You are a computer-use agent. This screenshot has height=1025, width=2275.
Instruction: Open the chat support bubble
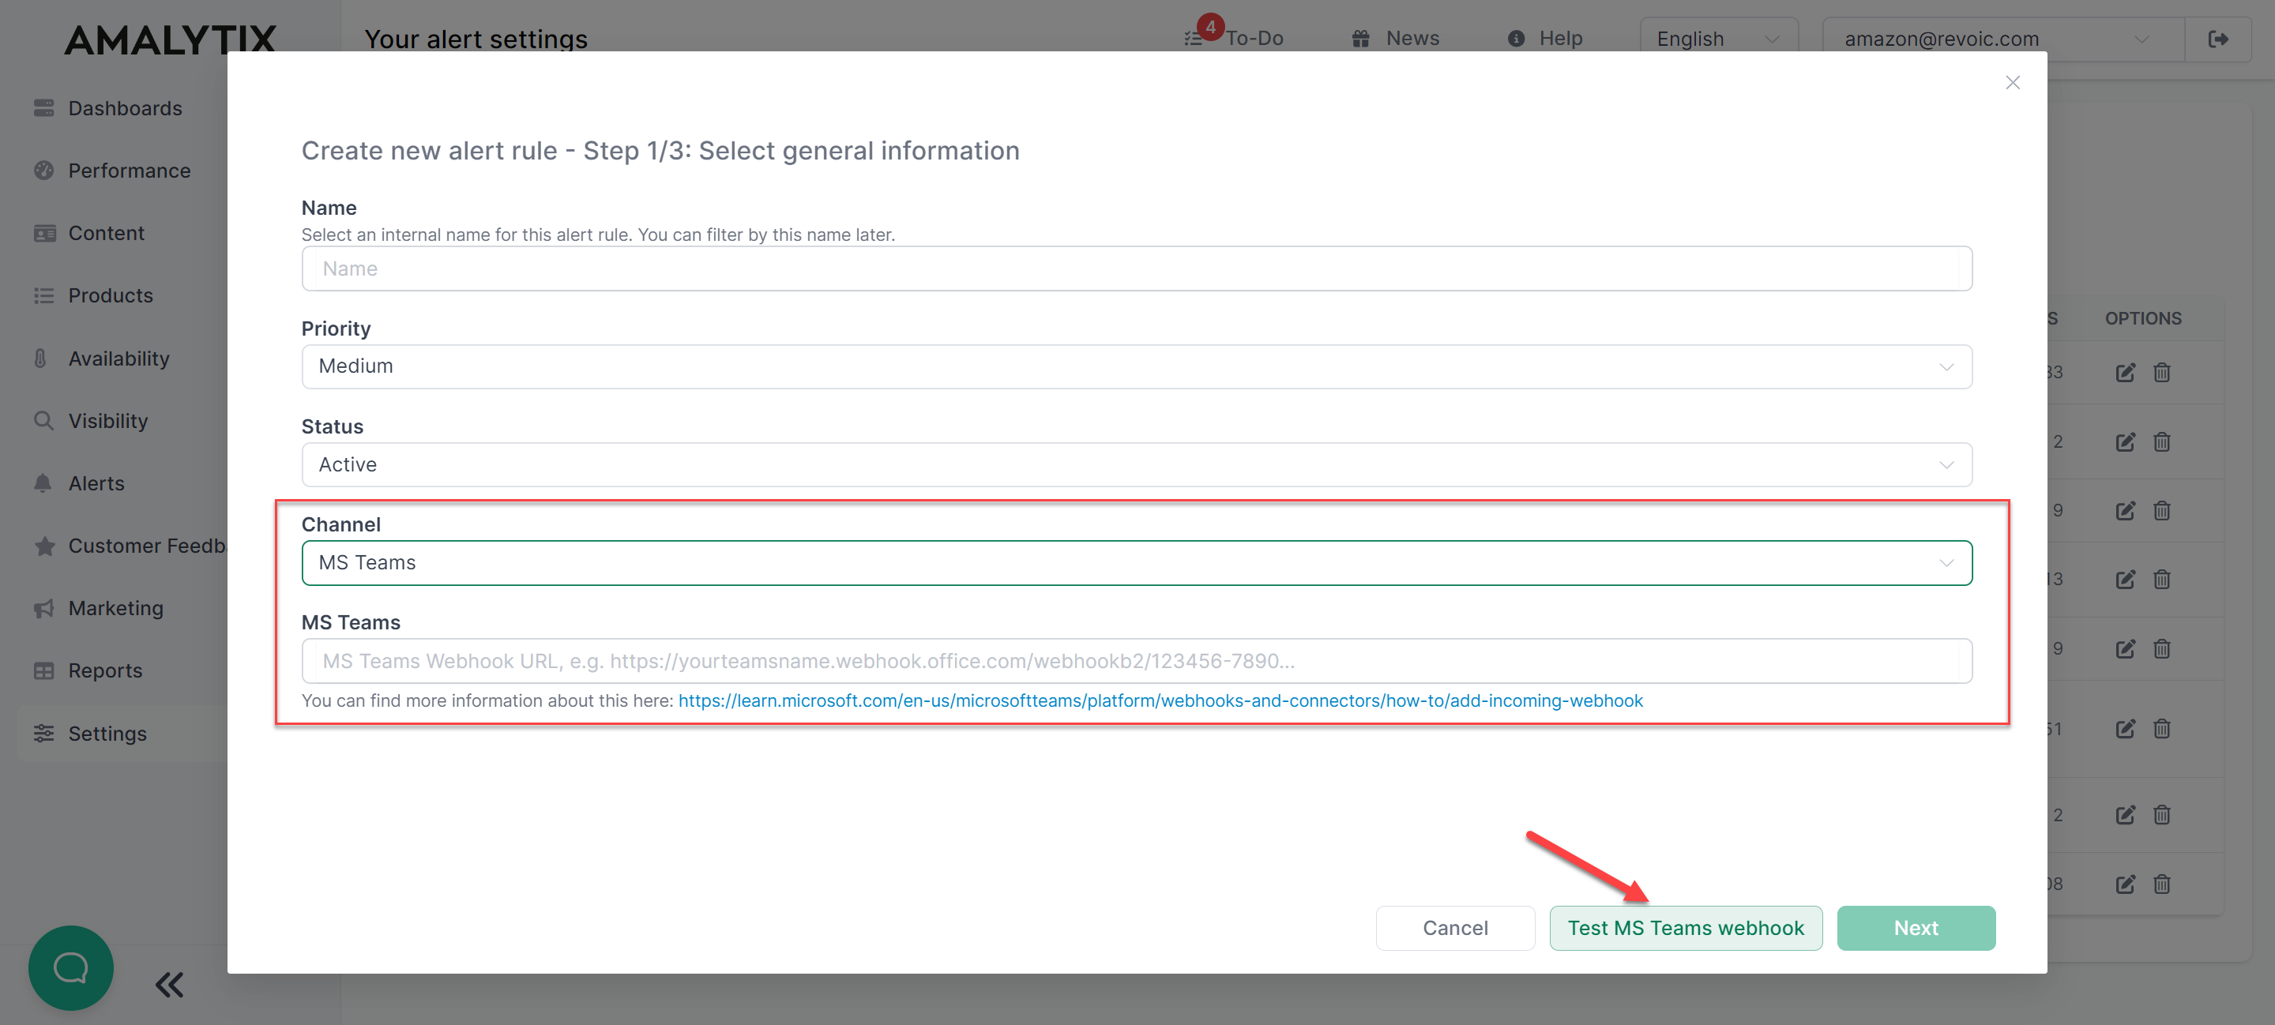[x=70, y=967]
